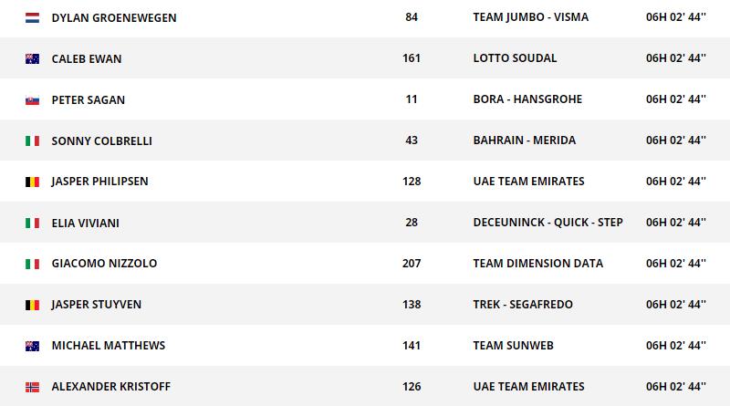The width and height of the screenshot is (730, 406).
Task: Open rider Dylan Groenewegen's profile
Action: click(114, 17)
